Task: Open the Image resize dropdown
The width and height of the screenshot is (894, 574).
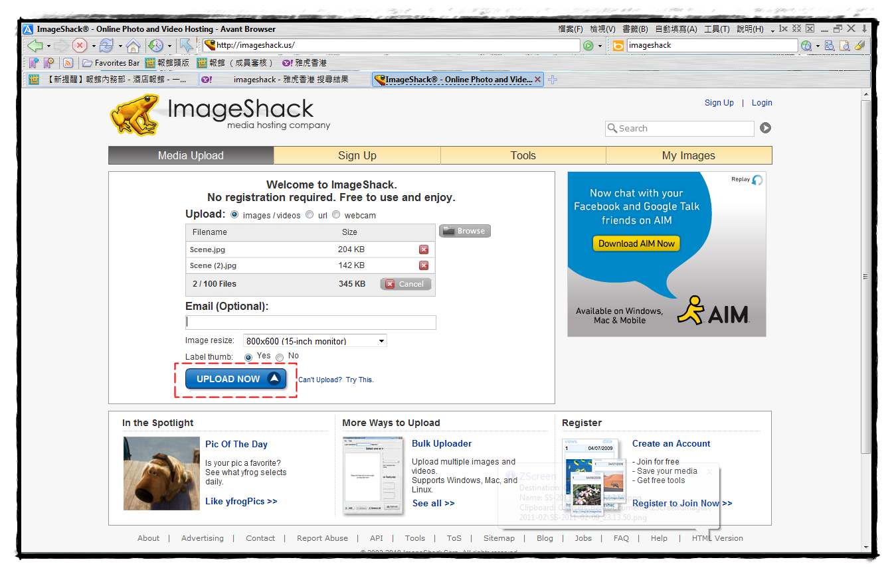Action: [315, 341]
